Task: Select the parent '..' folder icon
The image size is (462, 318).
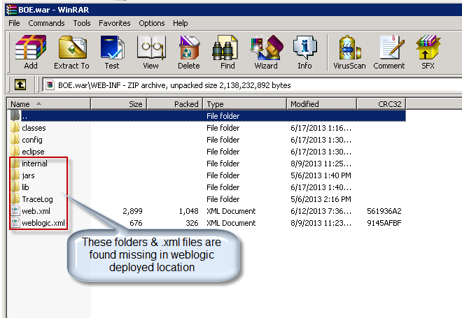Action: (x=15, y=115)
